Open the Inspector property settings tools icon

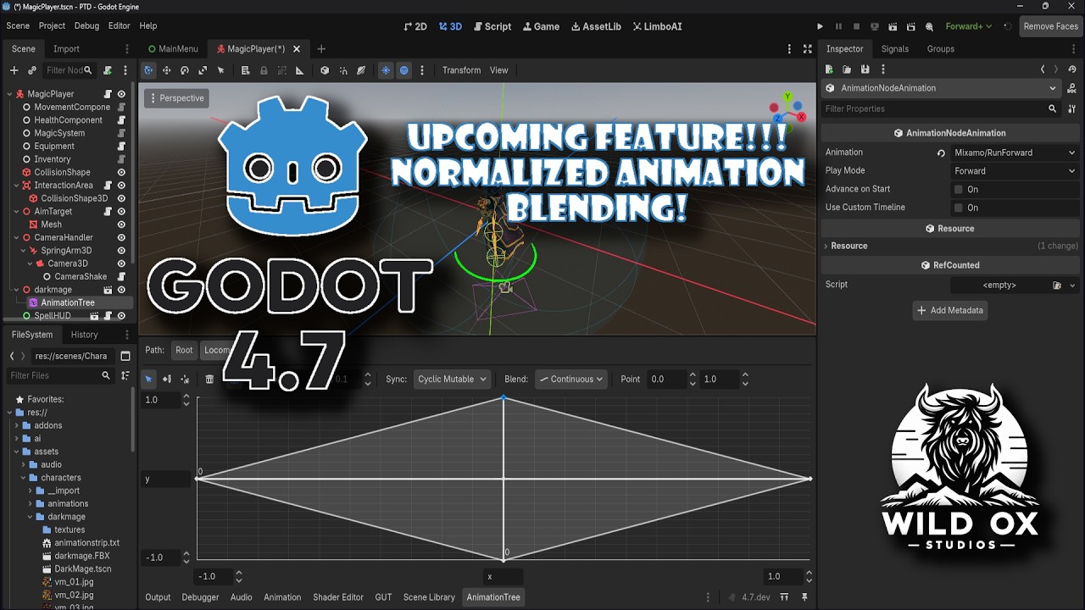point(1072,108)
